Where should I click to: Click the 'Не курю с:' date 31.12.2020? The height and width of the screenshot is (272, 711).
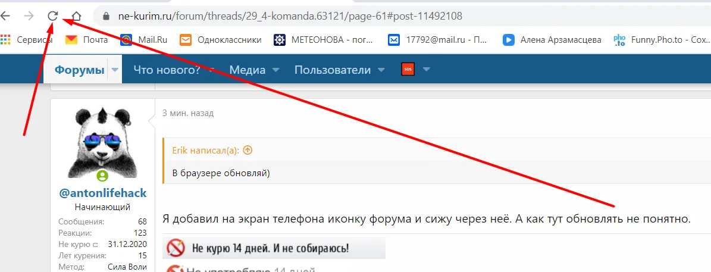coord(127,243)
